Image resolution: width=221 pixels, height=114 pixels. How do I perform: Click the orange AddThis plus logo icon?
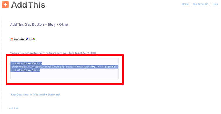(5, 5)
